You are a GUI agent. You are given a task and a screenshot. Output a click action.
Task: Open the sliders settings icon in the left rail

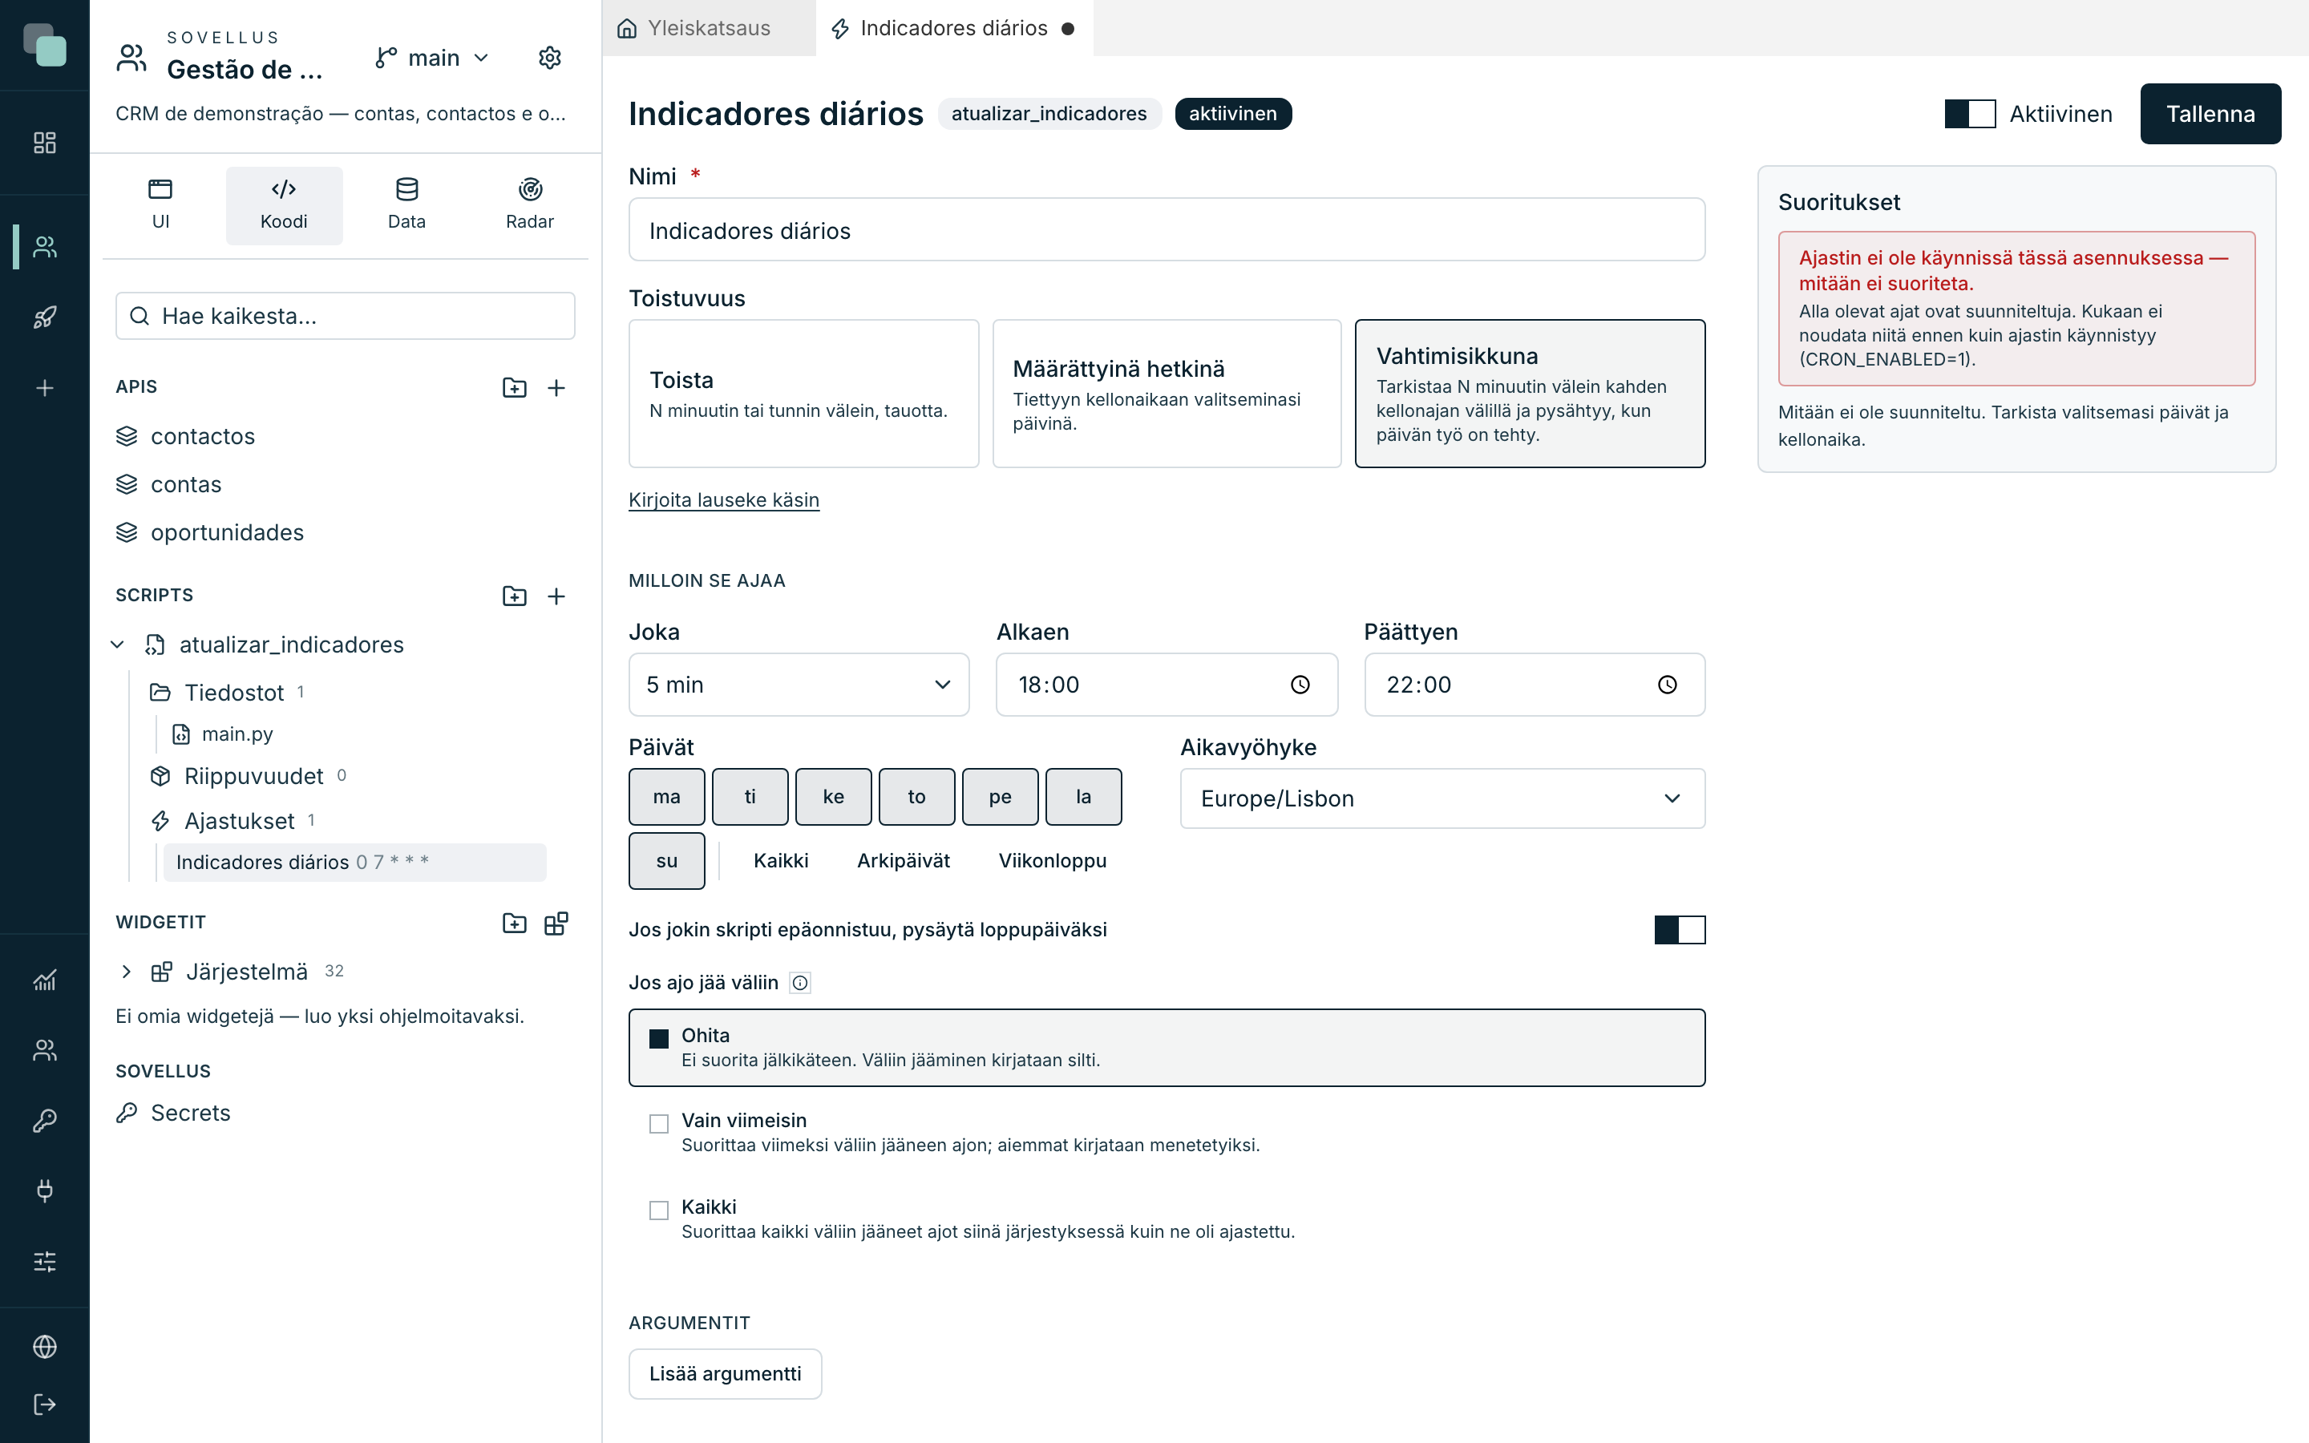coord(45,1261)
